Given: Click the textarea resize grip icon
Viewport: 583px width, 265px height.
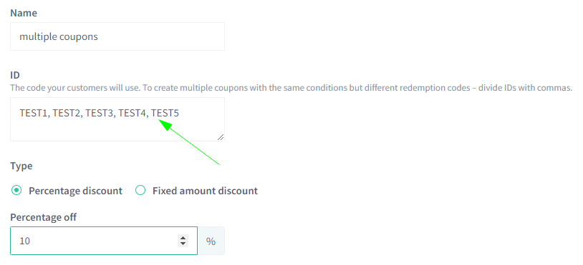Looking at the screenshot, I should click(x=220, y=136).
